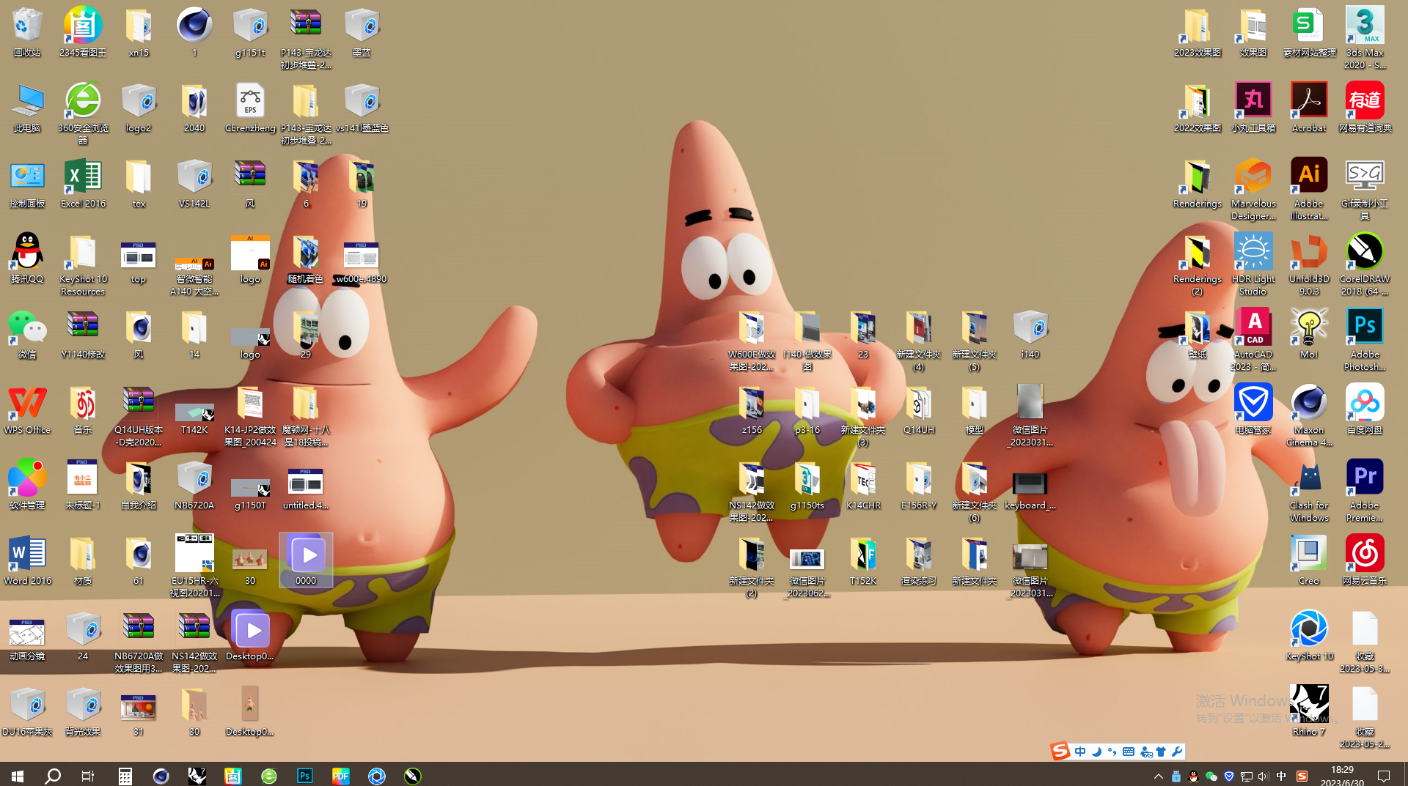The width and height of the screenshot is (1408, 786).
Task: Select the i140 desktop file
Action: [x=1030, y=335]
